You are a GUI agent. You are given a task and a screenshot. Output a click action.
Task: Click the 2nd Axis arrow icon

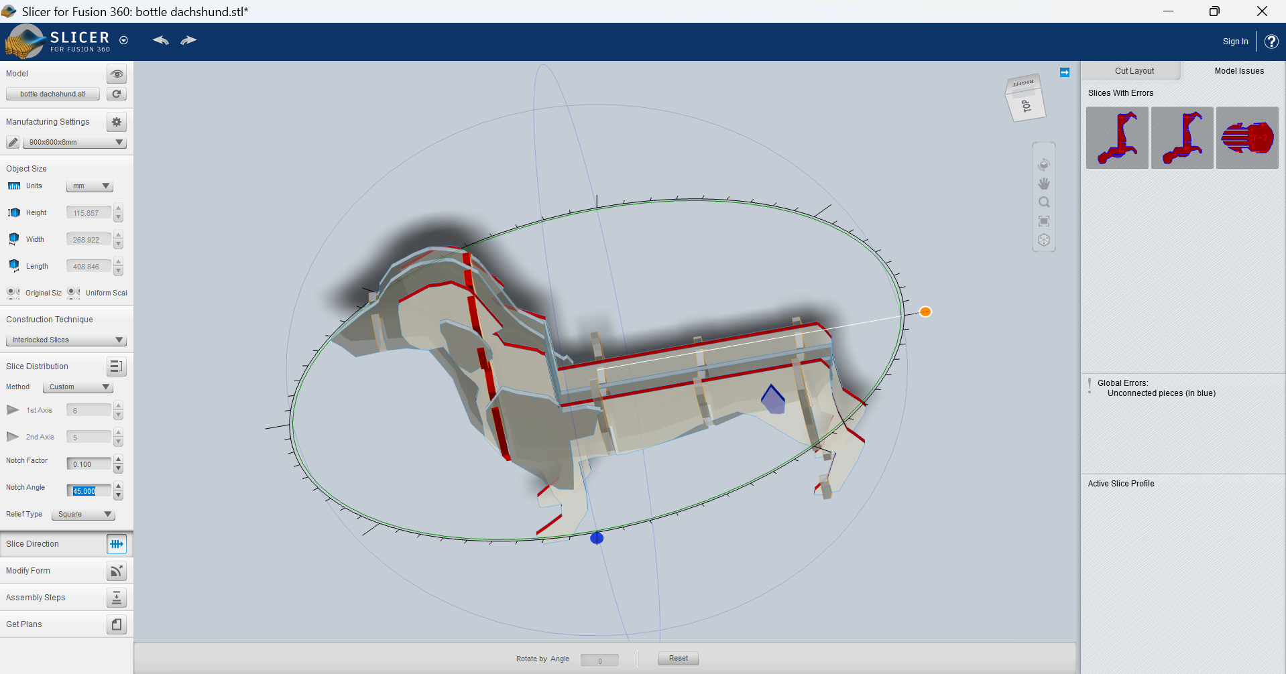click(x=13, y=437)
